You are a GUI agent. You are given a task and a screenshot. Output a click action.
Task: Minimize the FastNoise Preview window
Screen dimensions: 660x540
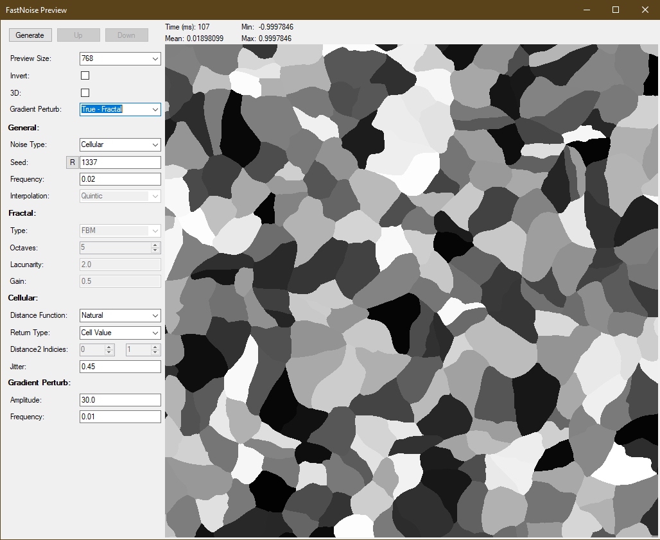(x=587, y=10)
